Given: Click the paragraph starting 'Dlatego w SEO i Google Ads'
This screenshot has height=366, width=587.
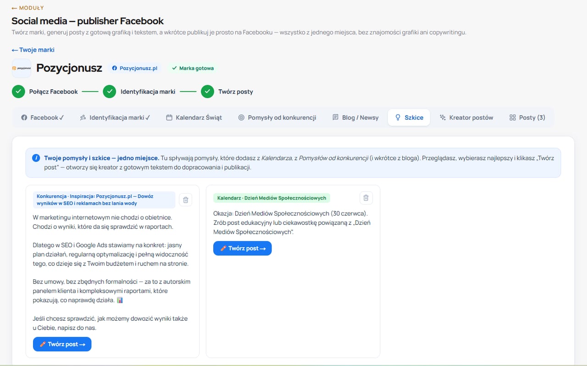Looking at the screenshot, I should point(111,254).
